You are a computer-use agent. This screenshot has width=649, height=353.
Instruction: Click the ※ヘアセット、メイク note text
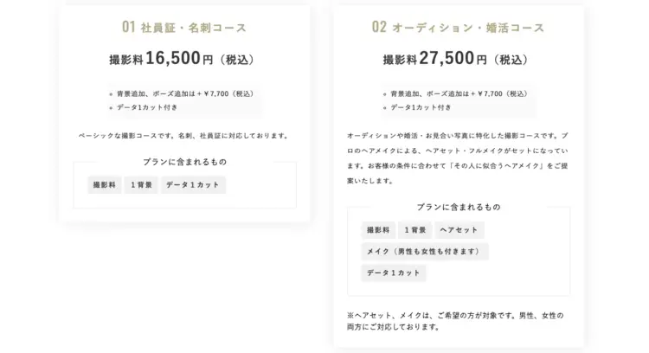[455, 321]
